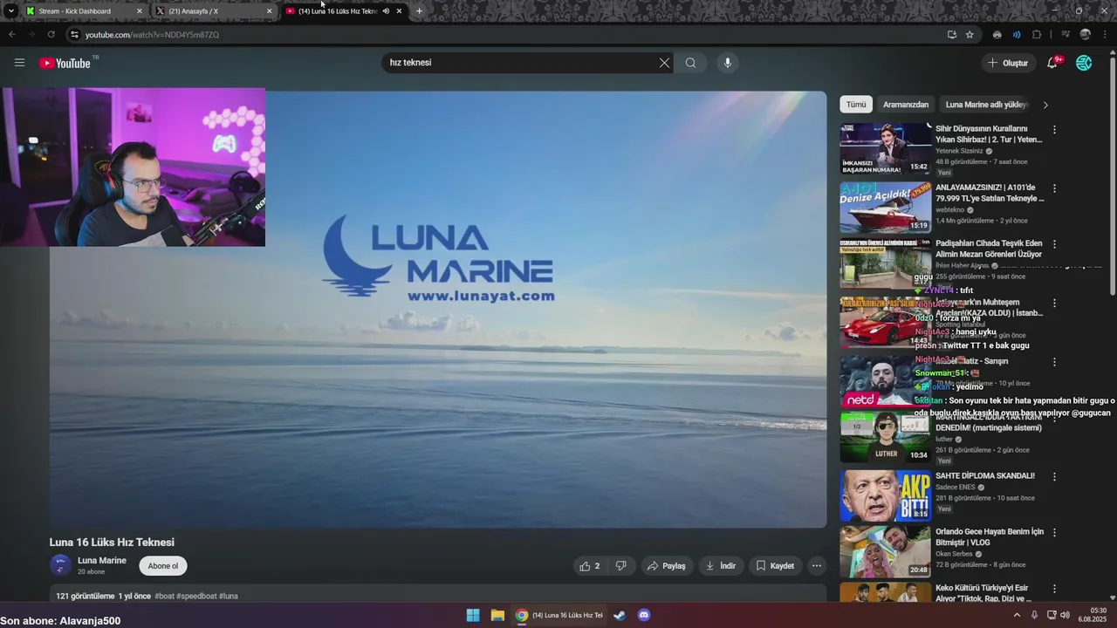Bookmark this page with star icon

pyautogui.click(x=970, y=35)
